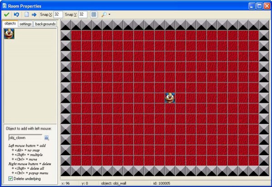The height and width of the screenshot is (187, 272).
Task: Switch to the backgrounds tab
Action: (x=45, y=24)
